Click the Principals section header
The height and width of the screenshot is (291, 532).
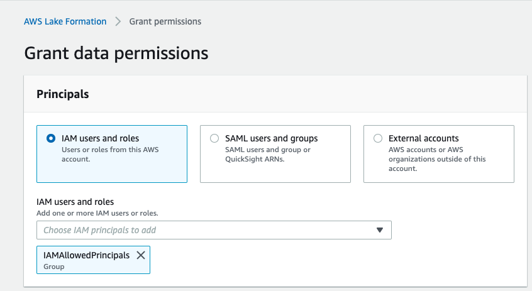(63, 94)
